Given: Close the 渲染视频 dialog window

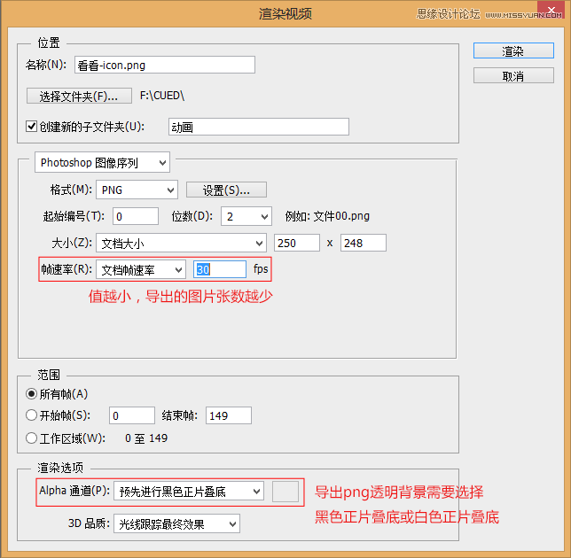Looking at the screenshot, I should tap(551, 10).
